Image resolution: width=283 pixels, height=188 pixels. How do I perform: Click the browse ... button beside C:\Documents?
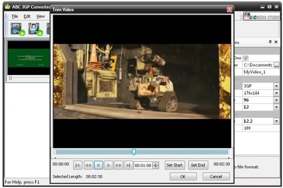[276, 65]
